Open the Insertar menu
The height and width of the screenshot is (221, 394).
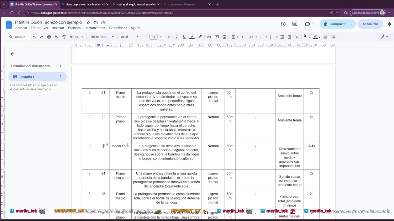tap(58, 28)
